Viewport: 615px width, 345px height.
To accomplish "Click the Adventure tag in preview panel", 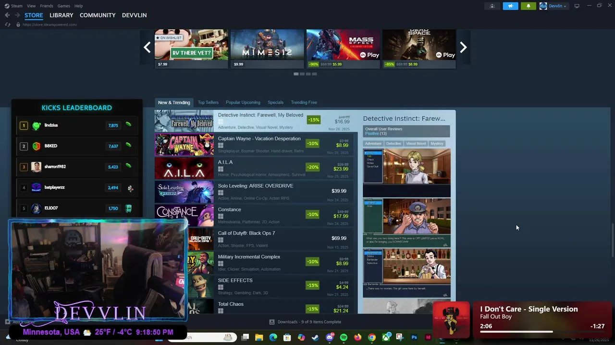I will click(x=373, y=143).
